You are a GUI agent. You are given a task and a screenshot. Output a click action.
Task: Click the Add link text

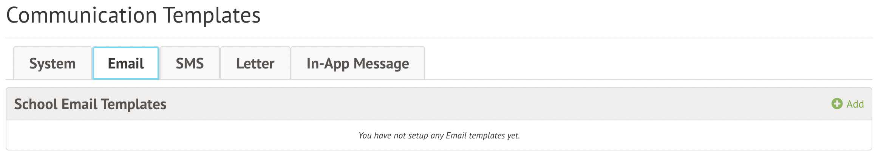pos(855,104)
